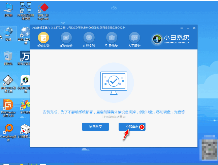Switch to the 系统备份 tab
218x165 pixels.
pos(66,40)
